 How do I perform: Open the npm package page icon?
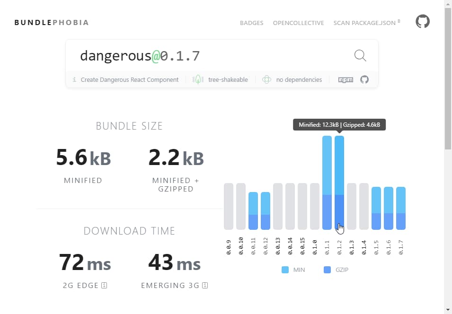click(x=346, y=80)
